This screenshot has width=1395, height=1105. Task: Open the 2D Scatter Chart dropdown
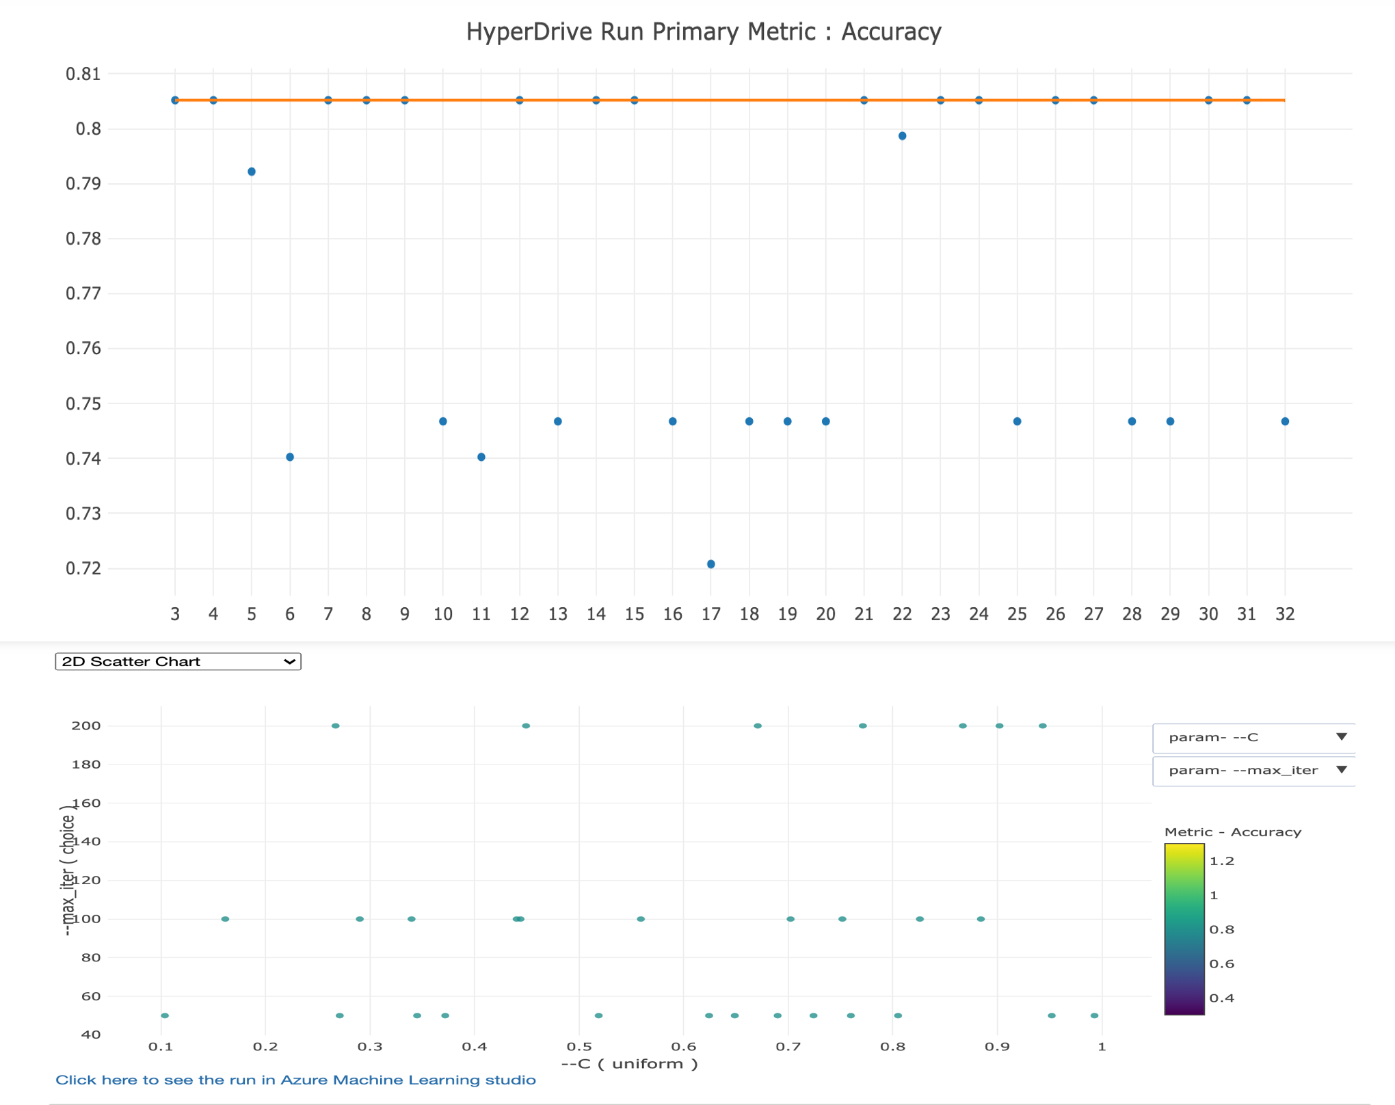(x=177, y=661)
